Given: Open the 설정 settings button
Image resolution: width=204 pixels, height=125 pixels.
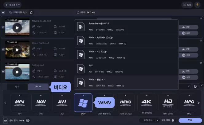Looking at the screenshot, I should click(187, 5).
